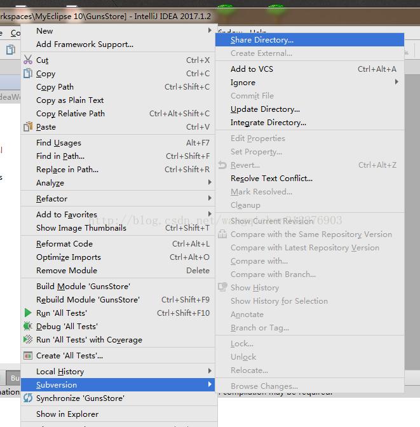Expand the Ignore submenu arrow
Viewport: 420px width, 427px height.
[396, 82]
